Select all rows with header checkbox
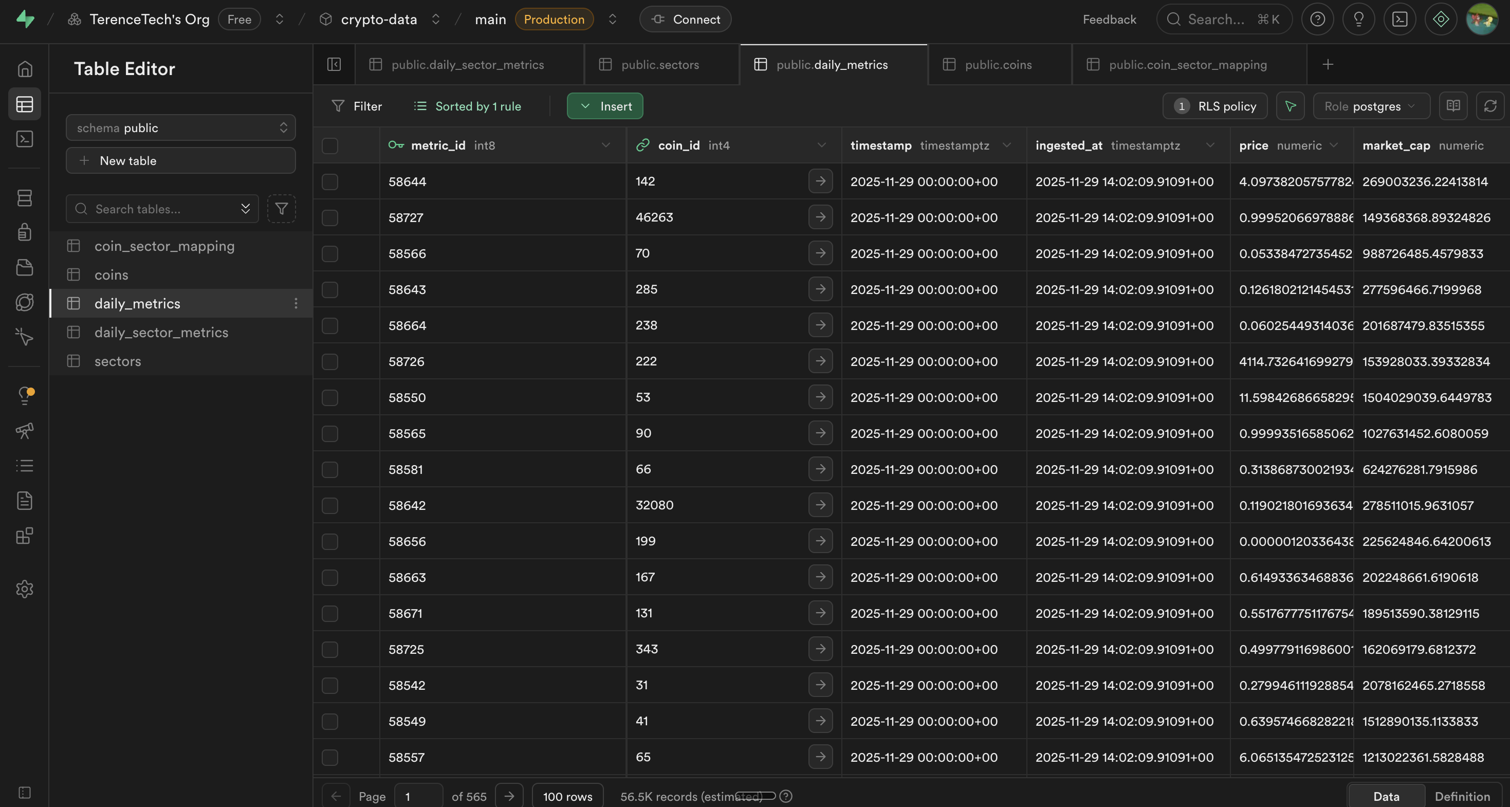Screen dimensions: 1510x807 [x=329, y=146]
